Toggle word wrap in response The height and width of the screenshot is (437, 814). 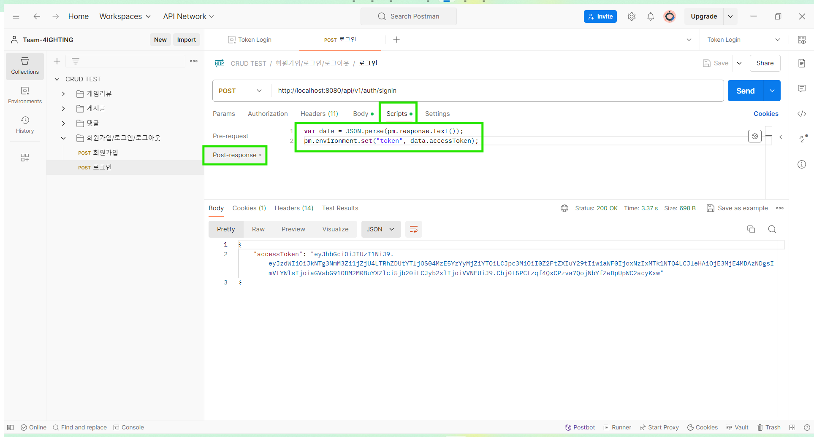click(414, 229)
